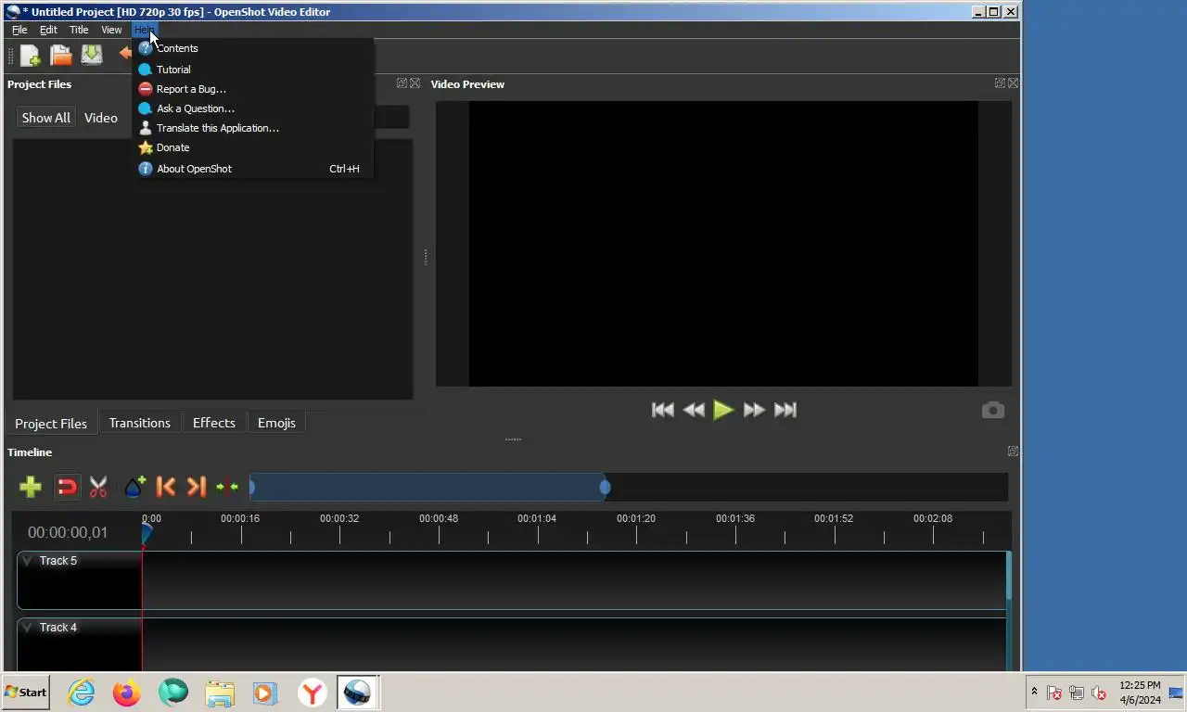Click the green Play button
1187x712 pixels.
coord(723,410)
